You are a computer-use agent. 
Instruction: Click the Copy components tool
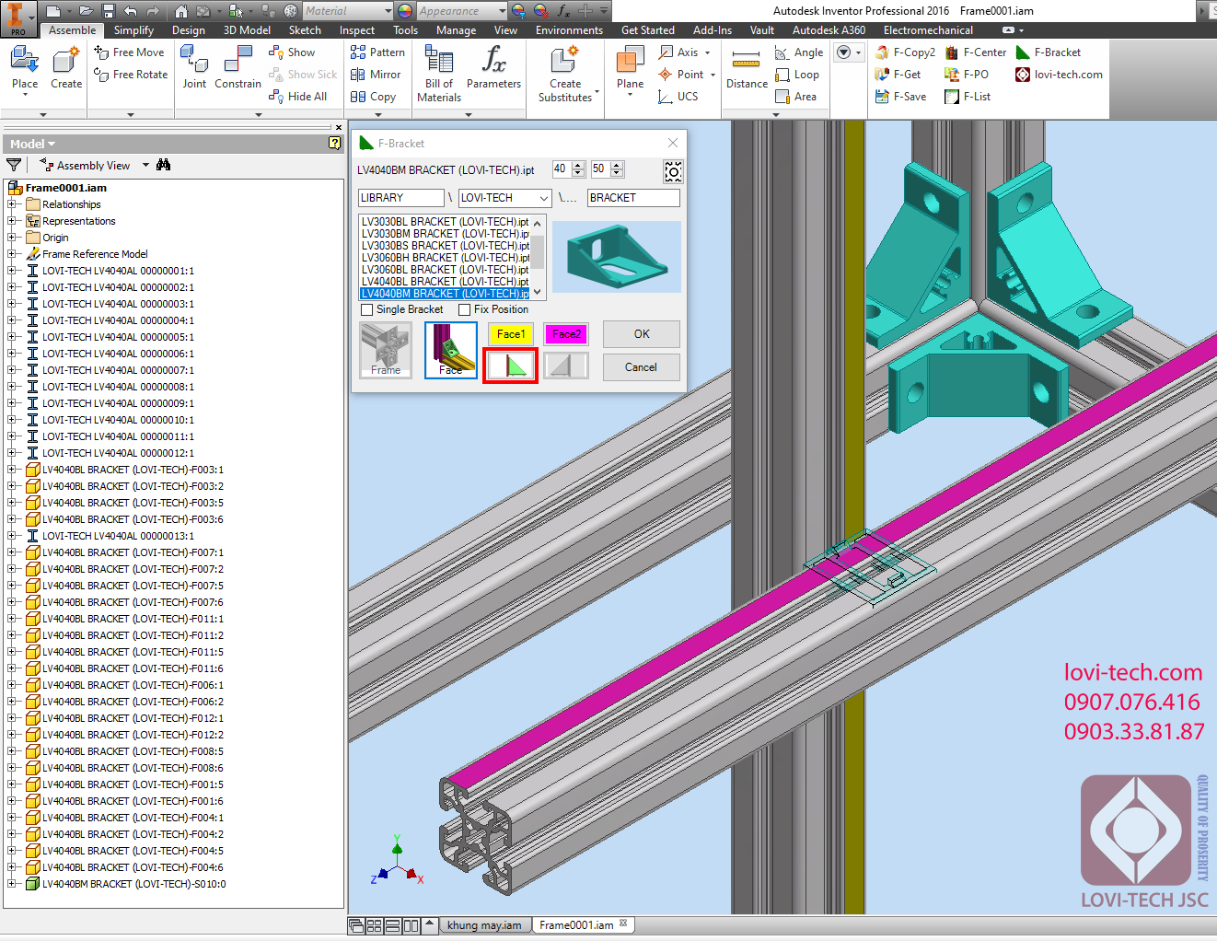(x=373, y=97)
